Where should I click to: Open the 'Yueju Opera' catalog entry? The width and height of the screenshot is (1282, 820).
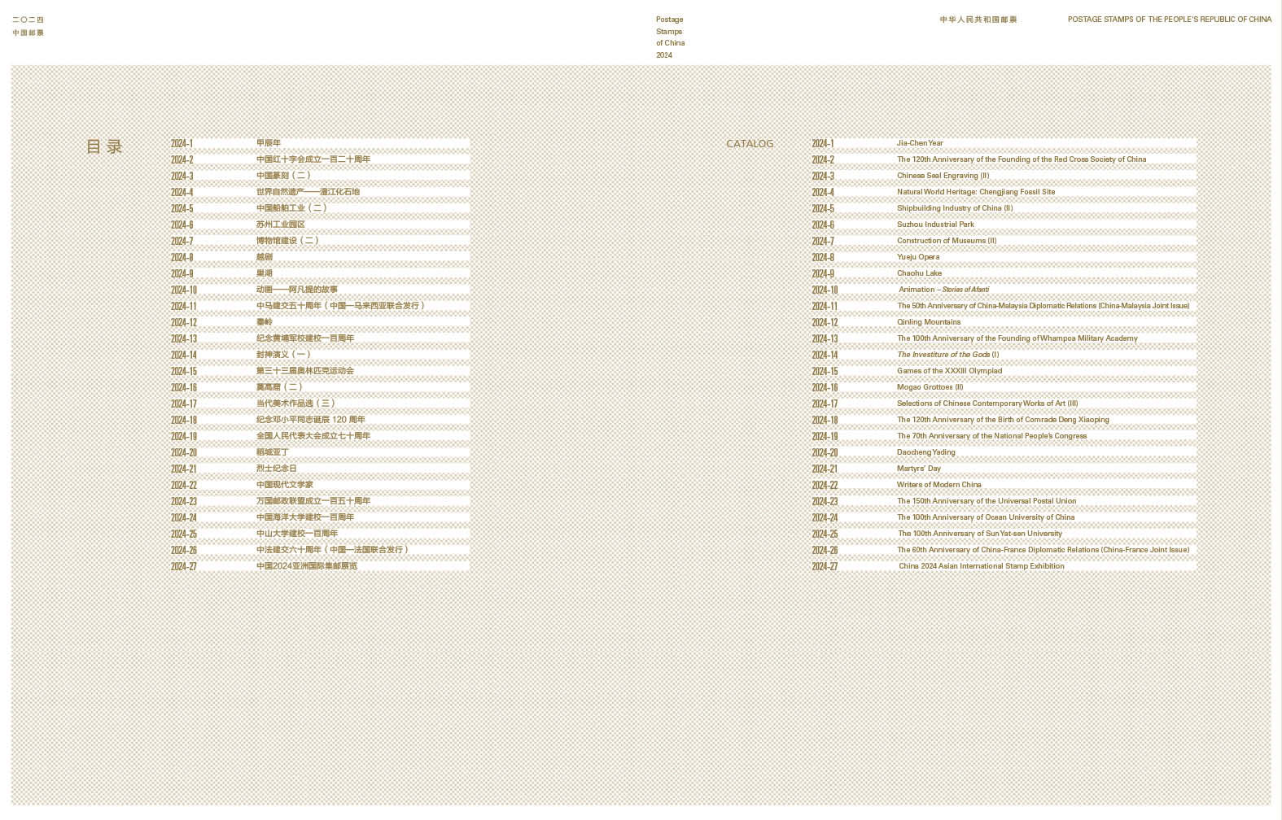[917, 257]
